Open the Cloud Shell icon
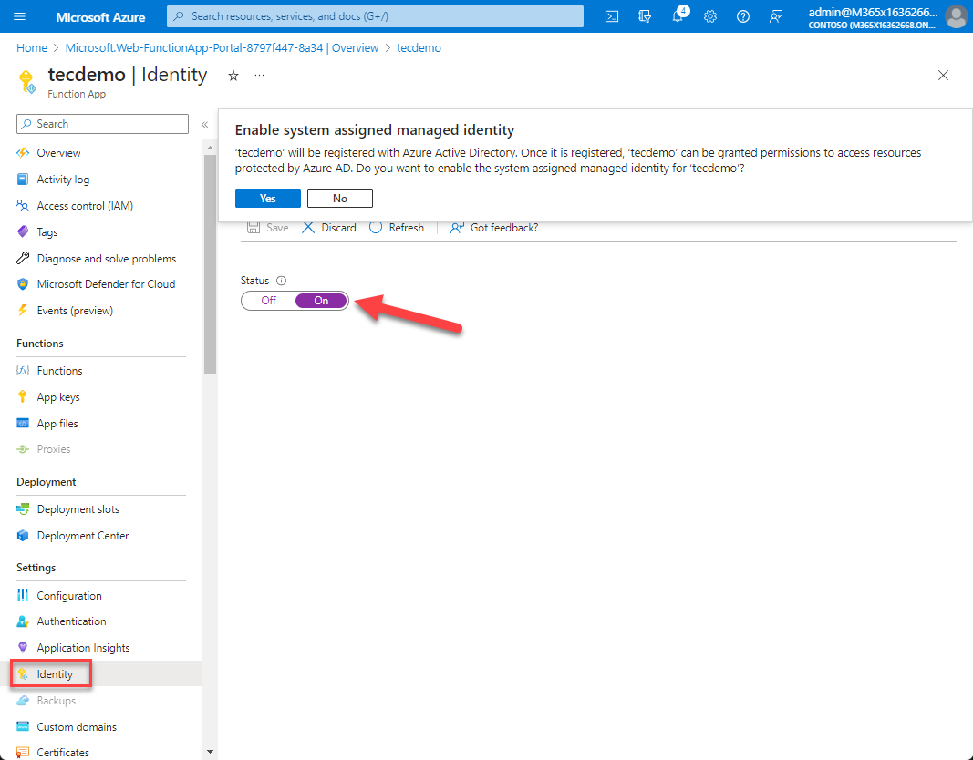 click(x=611, y=15)
